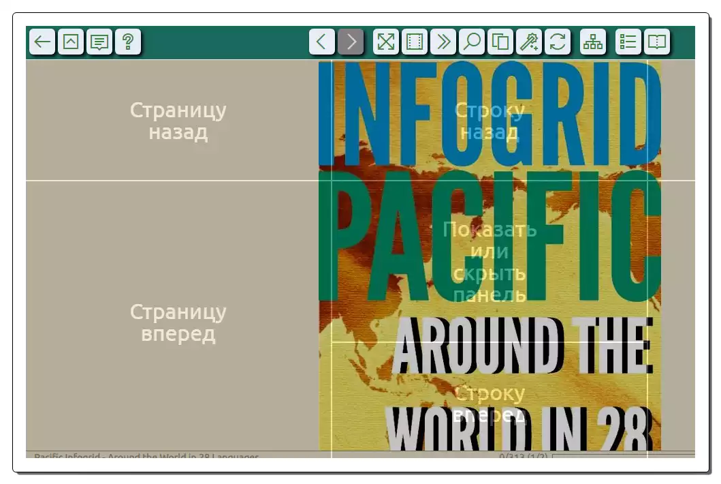Click the back arrow icon in toolbar
Viewport: 721px width, 484px height.
tap(42, 42)
